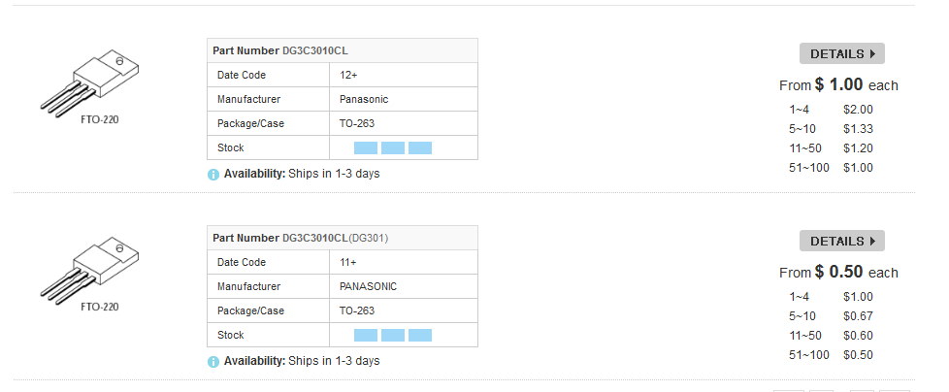Click the blue stock bars for Date Code 11+ listing

[x=392, y=336]
